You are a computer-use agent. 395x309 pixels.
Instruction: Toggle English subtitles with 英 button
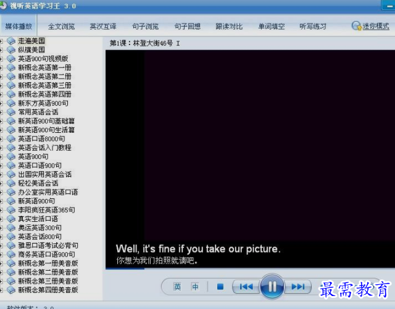(177, 287)
